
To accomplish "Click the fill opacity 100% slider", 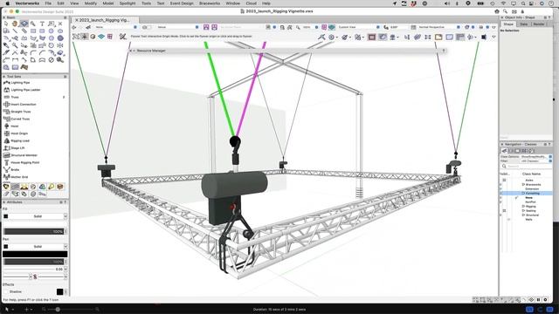I will [x=34, y=231].
